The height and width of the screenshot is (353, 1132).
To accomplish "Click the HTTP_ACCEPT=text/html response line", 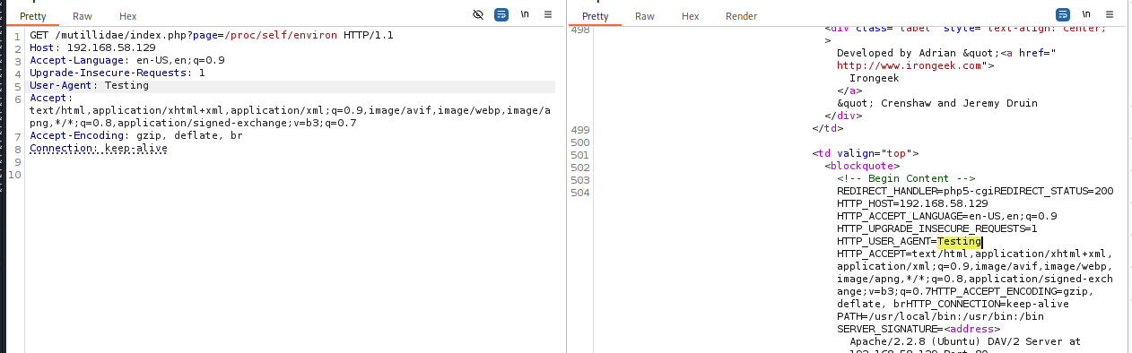I will click(x=975, y=254).
